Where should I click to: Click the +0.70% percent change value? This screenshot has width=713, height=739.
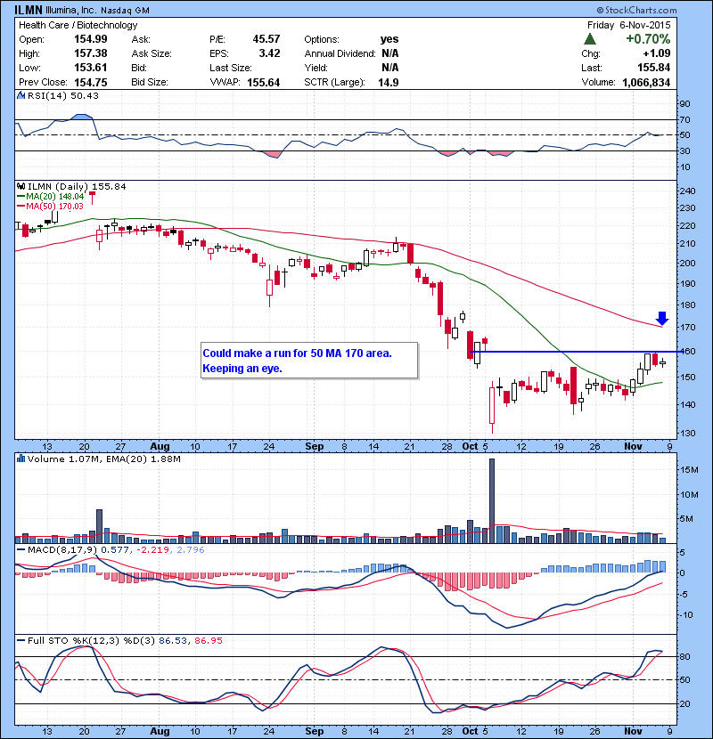pyautogui.click(x=648, y=38)
